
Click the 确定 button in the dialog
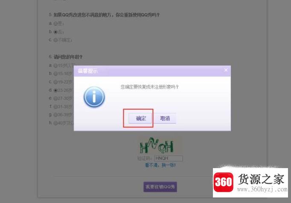click(x=141, y=118)
